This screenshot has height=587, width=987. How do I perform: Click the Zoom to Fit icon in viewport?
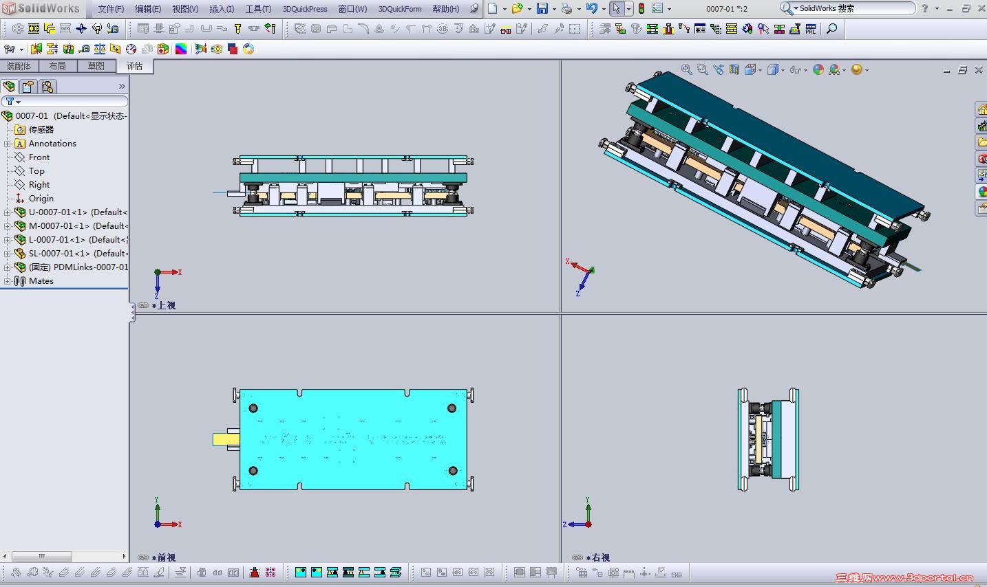click(x=686, y=69)
